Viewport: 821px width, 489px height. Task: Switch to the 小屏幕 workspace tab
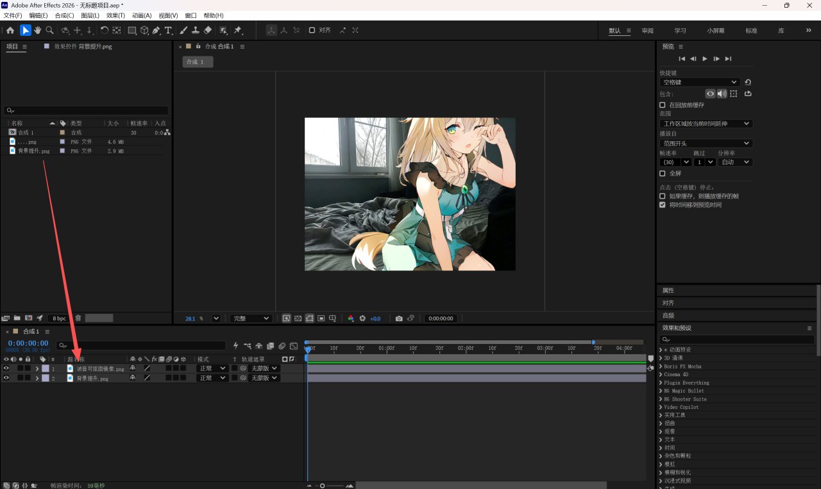pos(716,31)
